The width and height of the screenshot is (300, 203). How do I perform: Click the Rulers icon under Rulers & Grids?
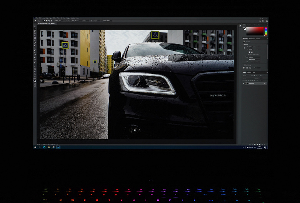click(244, 68)
